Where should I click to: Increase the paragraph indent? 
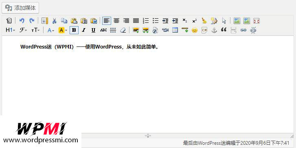[165, 21]
